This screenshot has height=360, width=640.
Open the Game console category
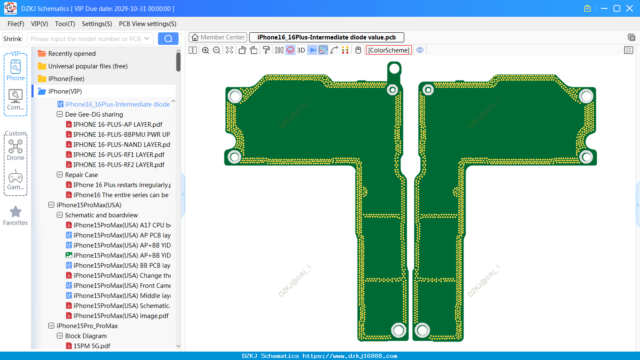click(16, 180)
